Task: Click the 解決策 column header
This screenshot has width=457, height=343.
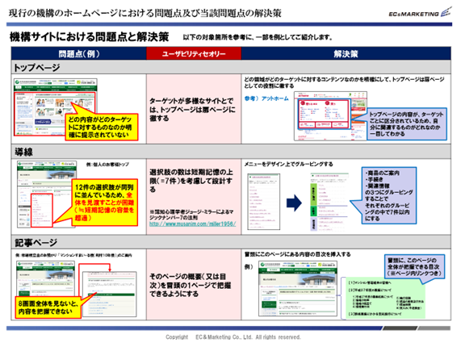Action: [346, 53]
